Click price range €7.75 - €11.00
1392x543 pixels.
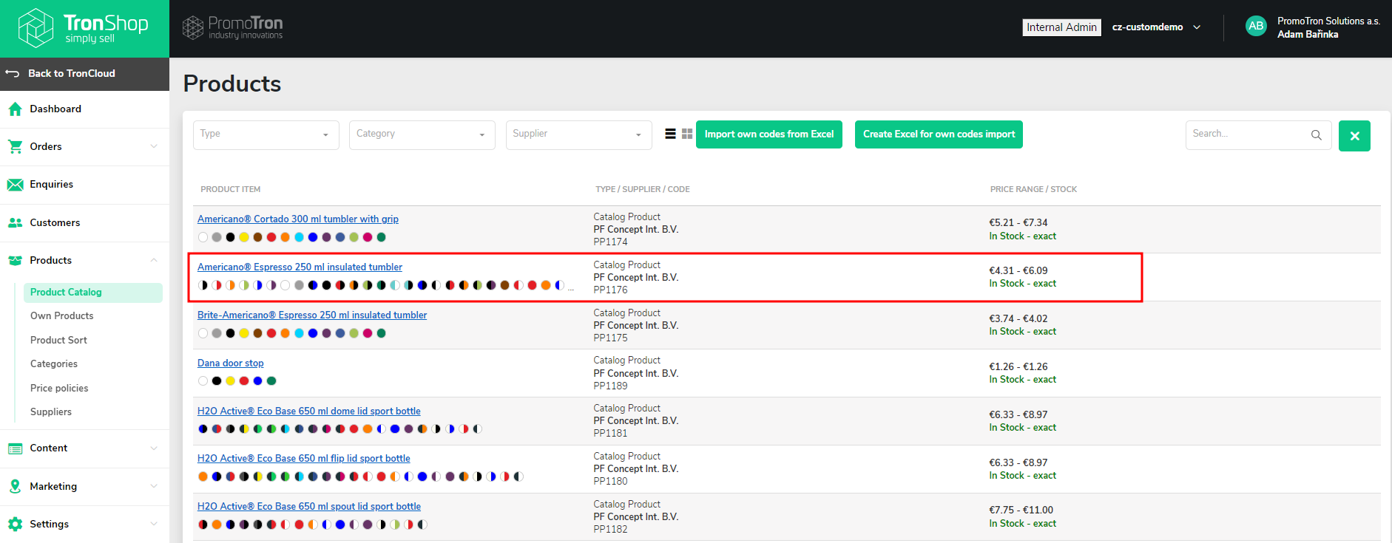(x=1021, y=510)
